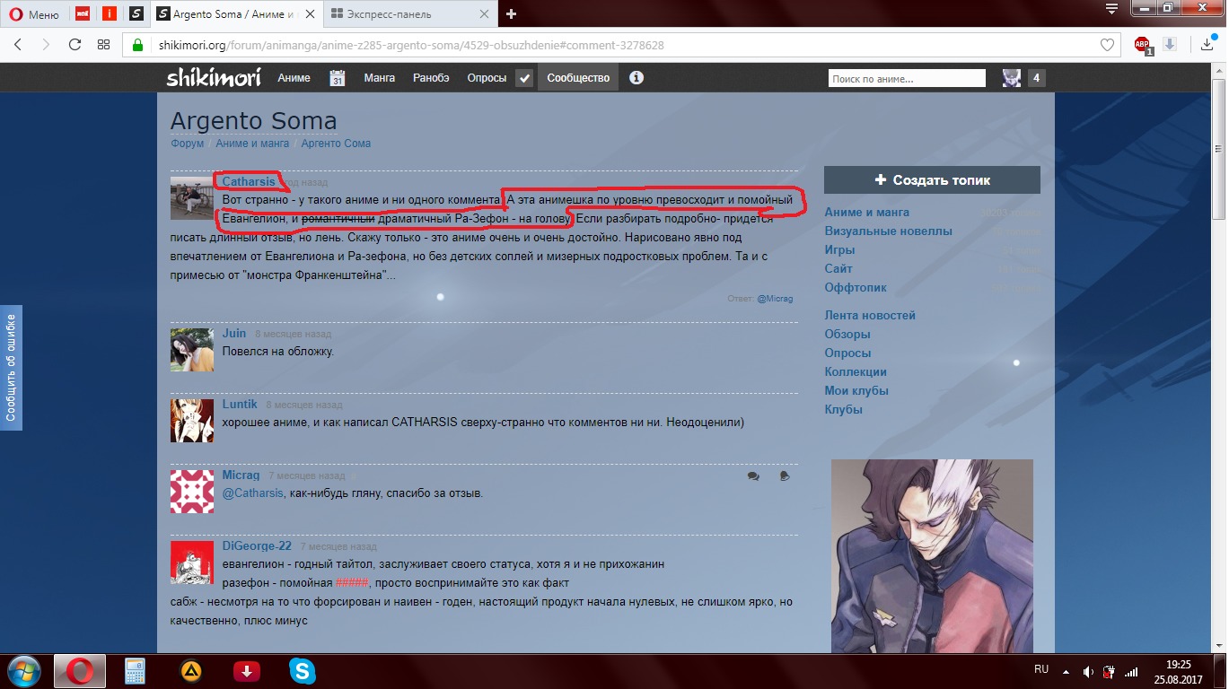
Task: Toggle the checkmark icon next to Опросы
Action: pyautogui.click(x=524, y=78)
